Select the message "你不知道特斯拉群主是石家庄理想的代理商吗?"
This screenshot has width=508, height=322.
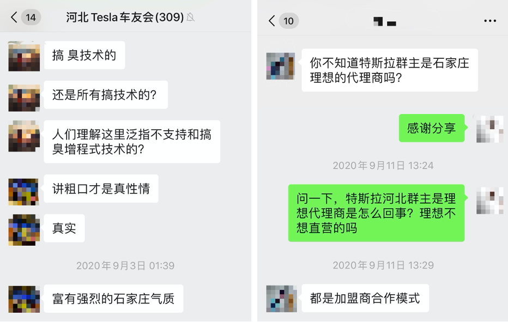pos(389,70)
